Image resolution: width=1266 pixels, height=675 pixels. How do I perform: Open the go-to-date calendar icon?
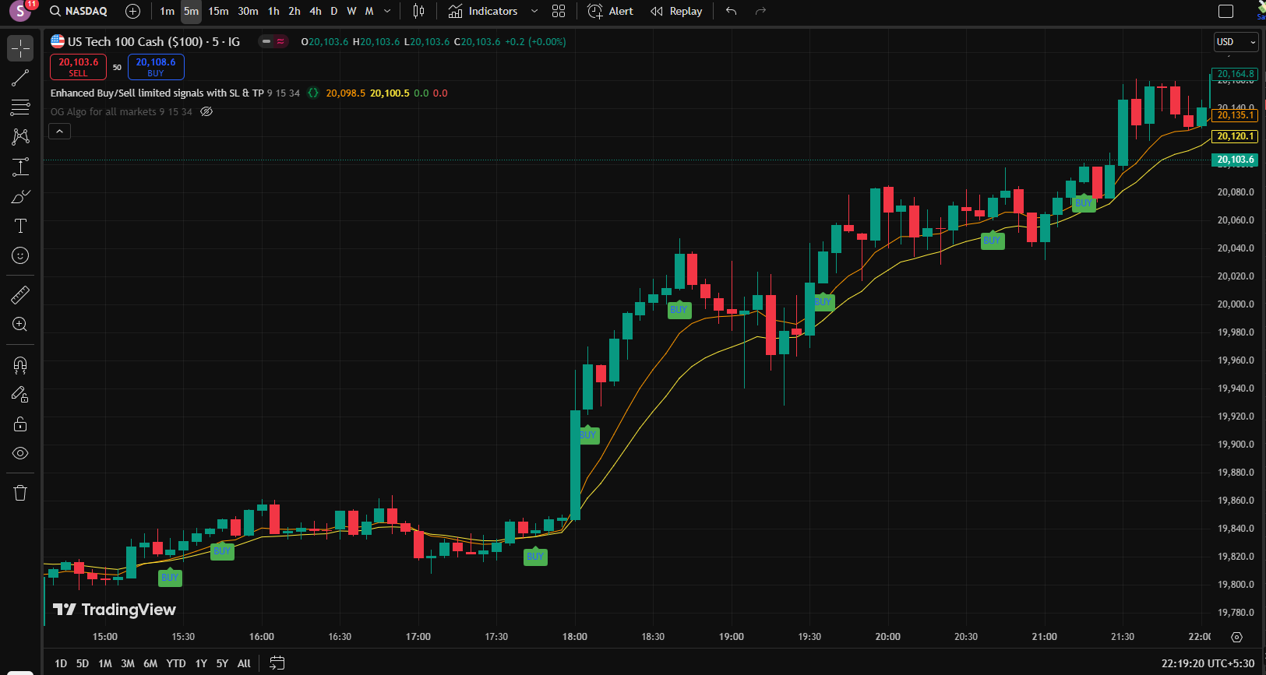(x=277, y=663)
